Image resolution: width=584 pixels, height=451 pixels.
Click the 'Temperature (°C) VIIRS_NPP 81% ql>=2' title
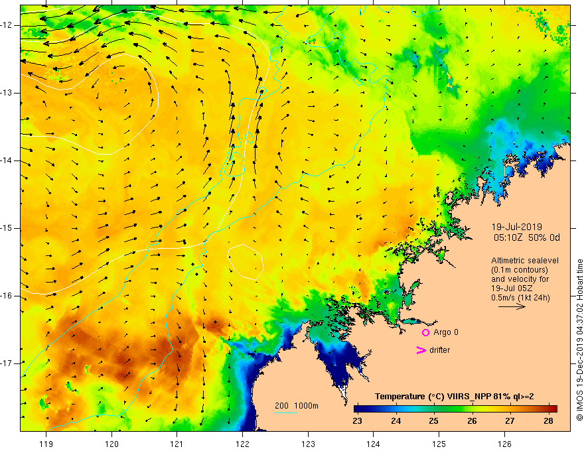click(454, 397)
